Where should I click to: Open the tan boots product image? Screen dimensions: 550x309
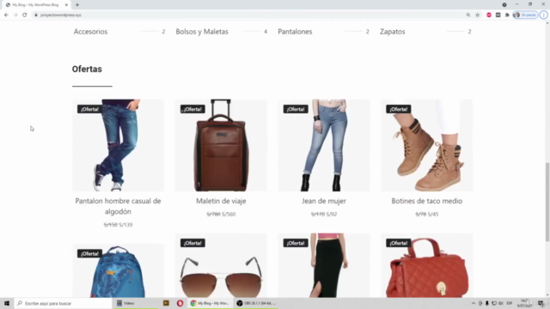coord(427,145)
